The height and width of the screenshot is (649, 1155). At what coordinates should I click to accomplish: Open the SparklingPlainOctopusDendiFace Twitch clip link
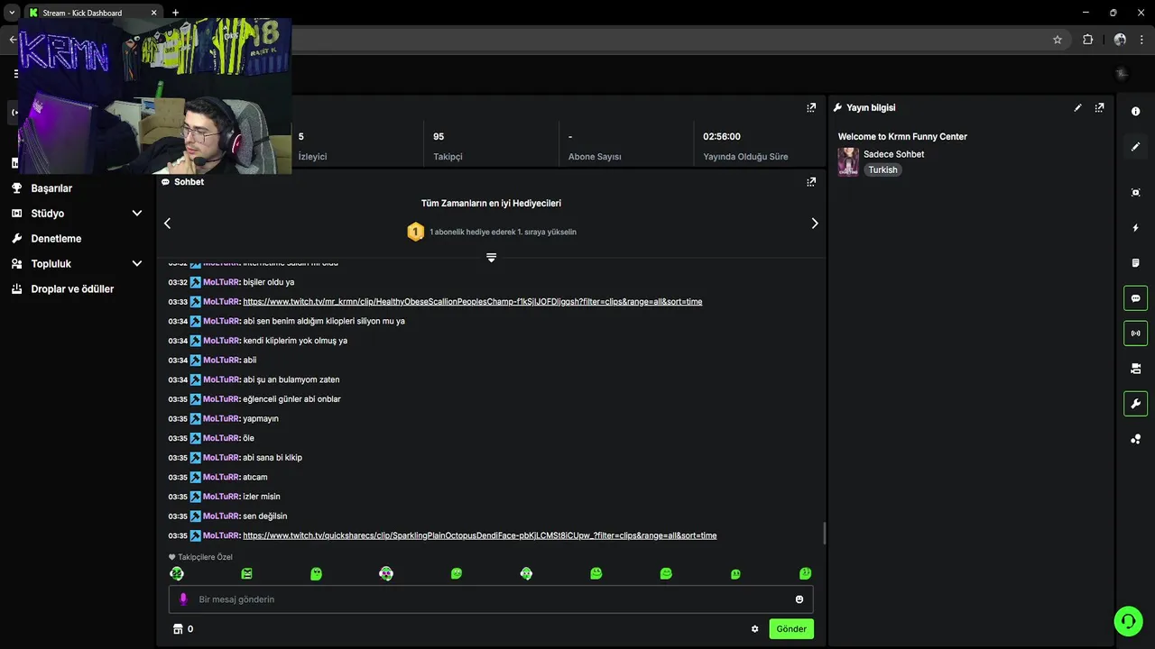[479, 535]
